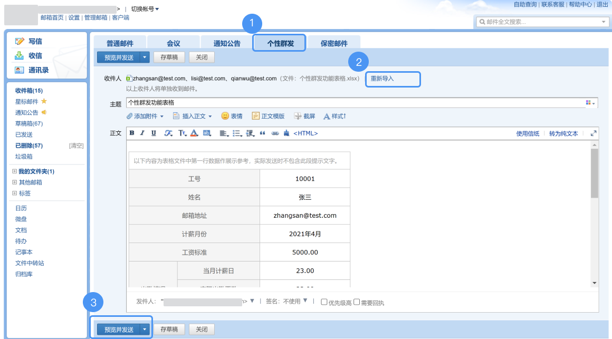
Task: Click the 重新导入 link
Action: pos(382,79)
